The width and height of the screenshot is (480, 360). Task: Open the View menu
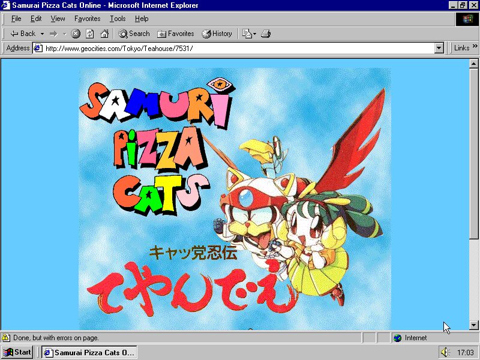(x=58, y=19)
